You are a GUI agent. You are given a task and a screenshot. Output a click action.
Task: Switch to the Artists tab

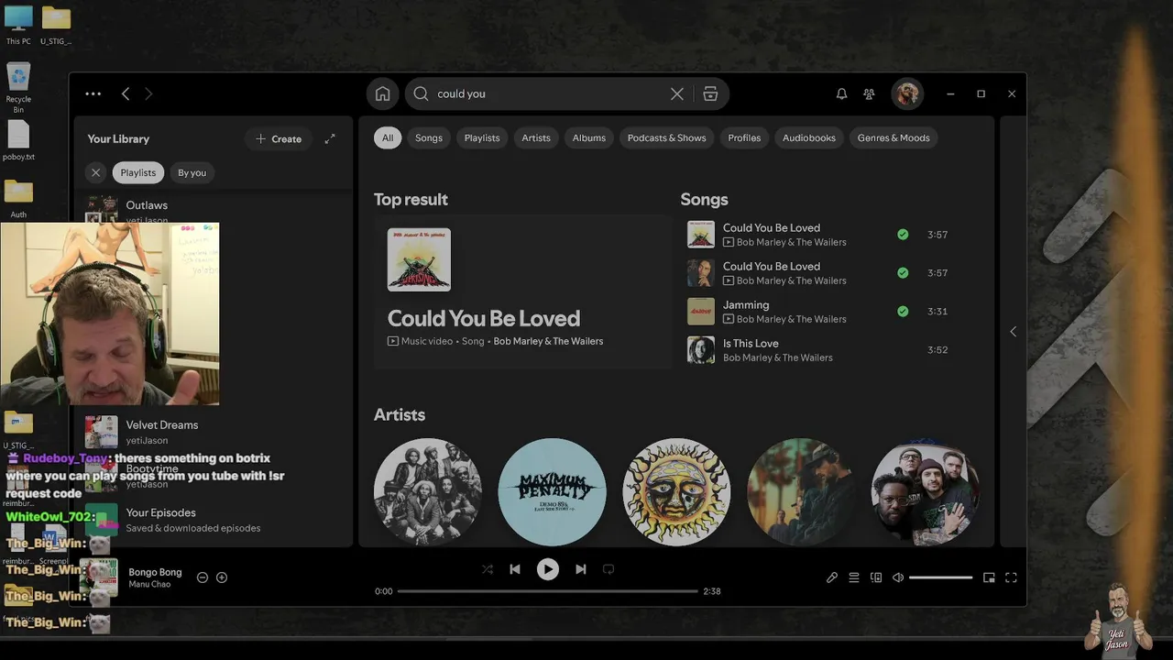536,137
